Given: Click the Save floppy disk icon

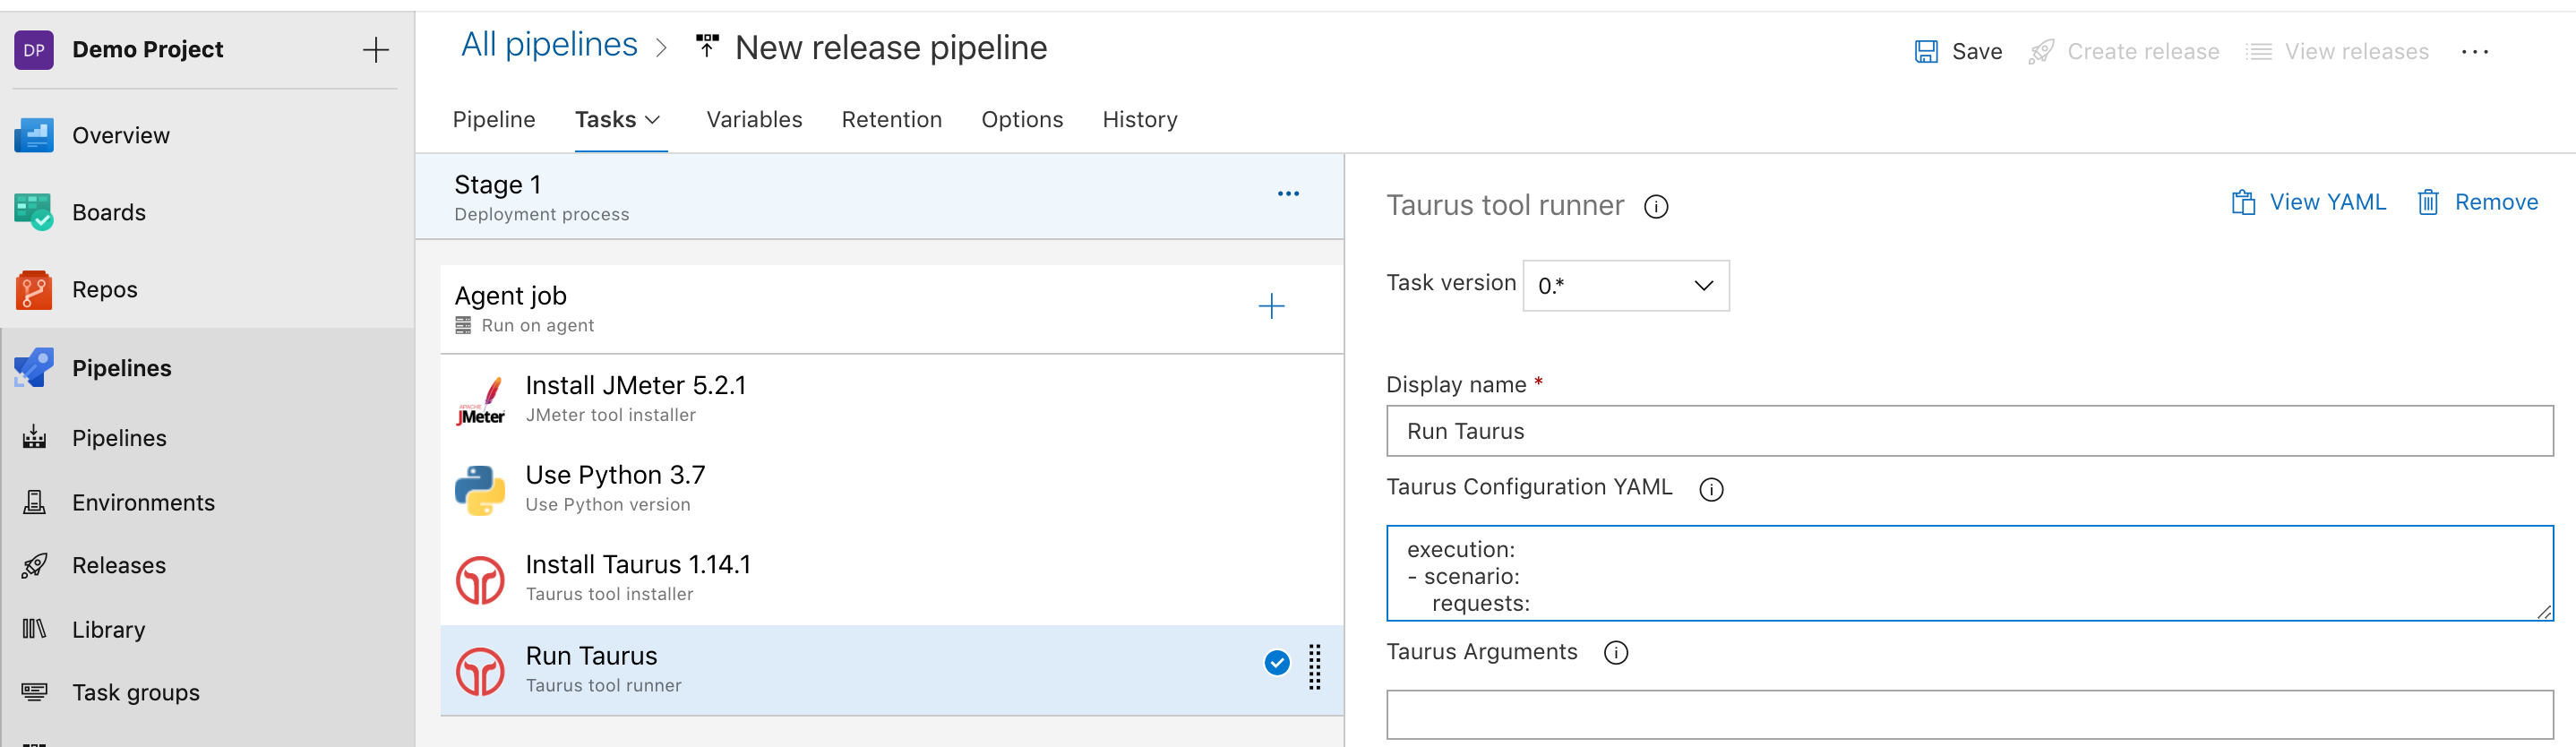Looking at the screenshot, I should pos(1925,52).
